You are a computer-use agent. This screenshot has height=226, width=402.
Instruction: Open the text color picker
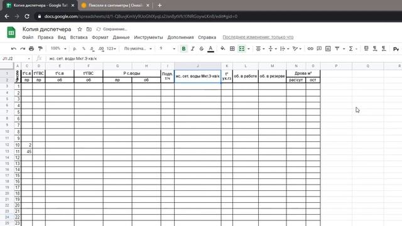click(x=210, y=49)
